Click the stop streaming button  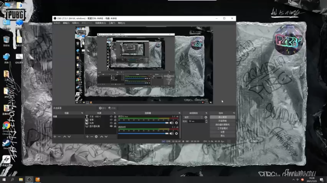point(222,117)
